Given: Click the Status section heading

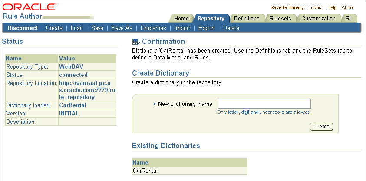Looking at the screenshot, I should coord(12,42).
